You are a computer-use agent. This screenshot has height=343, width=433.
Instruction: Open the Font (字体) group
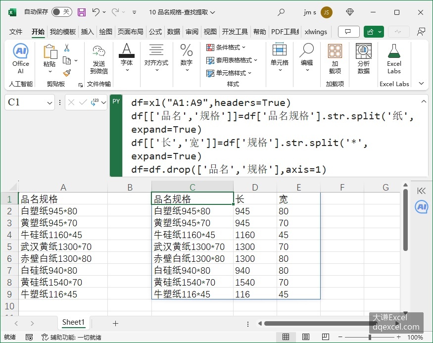(127, 57)
